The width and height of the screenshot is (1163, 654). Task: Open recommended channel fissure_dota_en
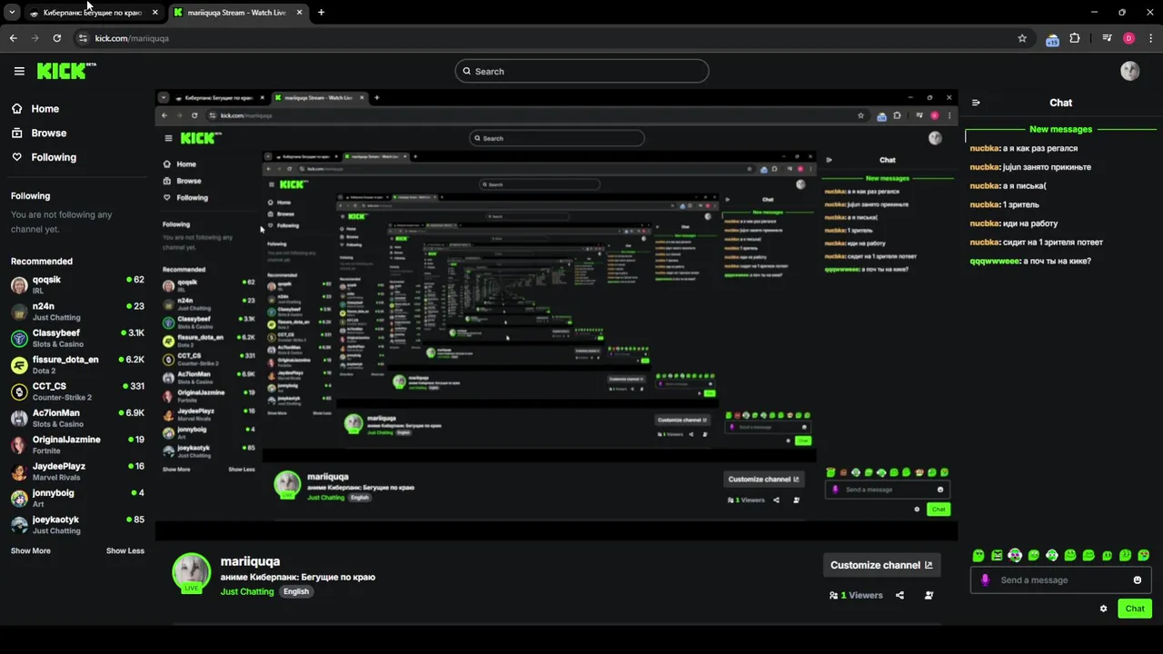coord(77,364)
